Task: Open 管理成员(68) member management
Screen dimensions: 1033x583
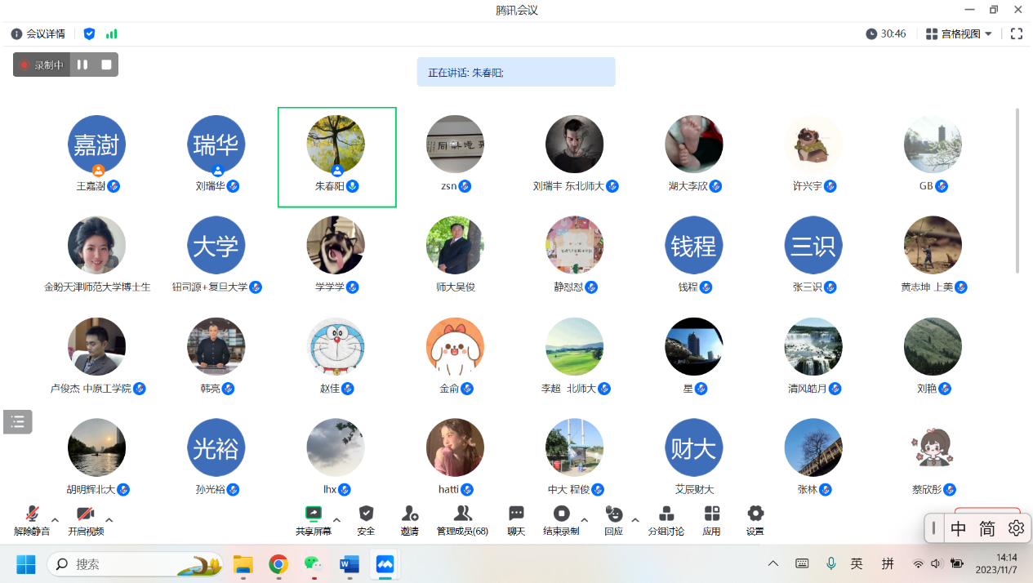Action: pyautogui.click(x=462, y=514)
